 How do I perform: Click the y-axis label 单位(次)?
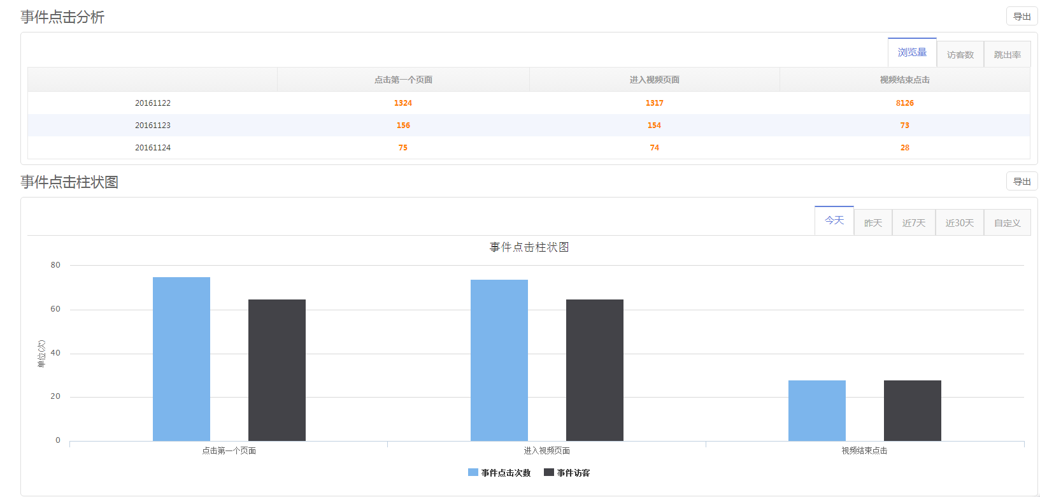pos(41,354)
